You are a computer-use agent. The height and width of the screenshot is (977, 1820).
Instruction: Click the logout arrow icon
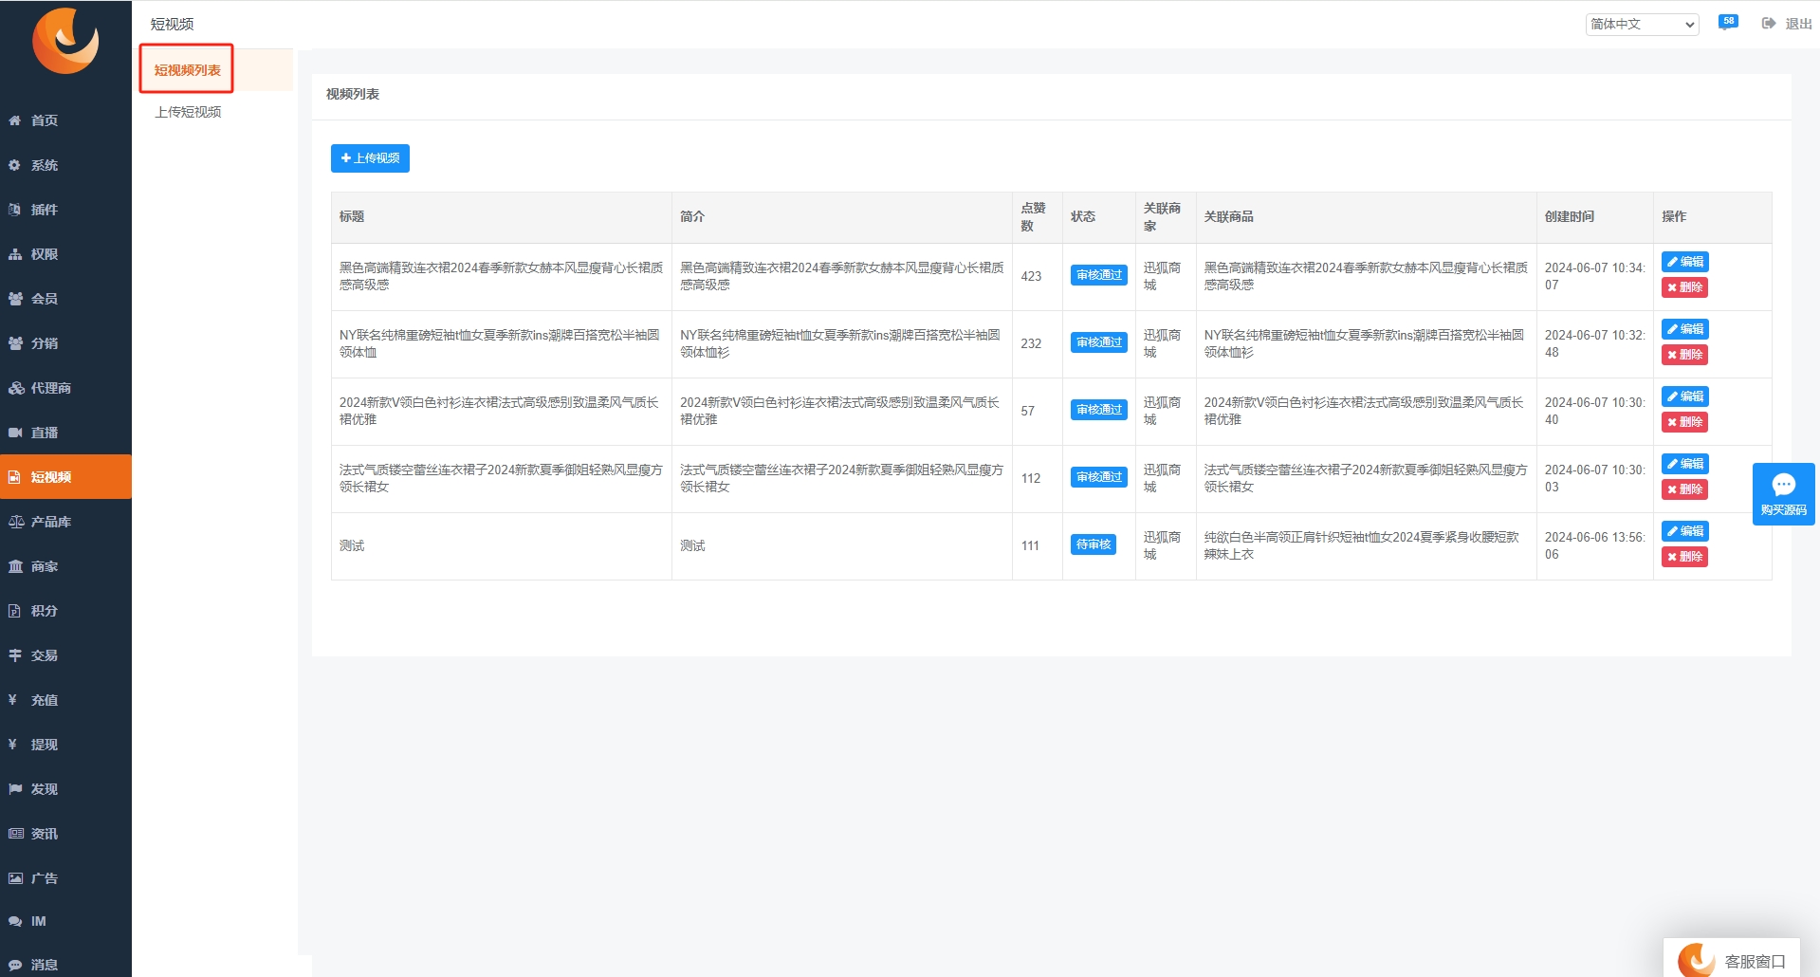tap(1769, 24)
